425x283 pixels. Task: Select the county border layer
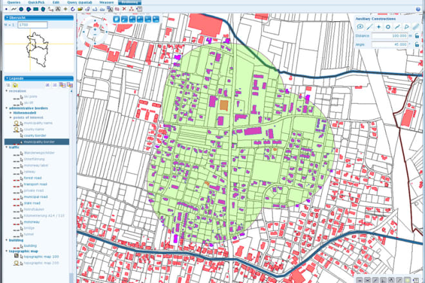35,136
